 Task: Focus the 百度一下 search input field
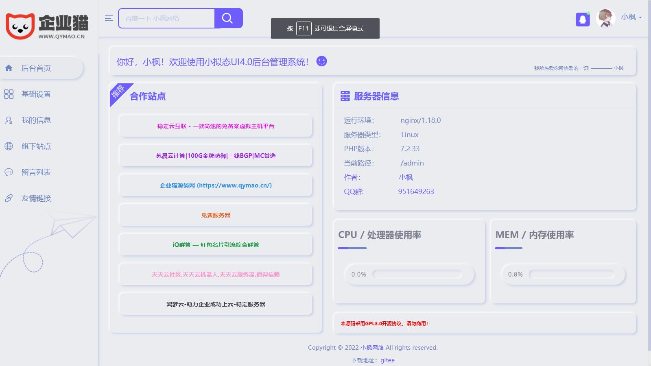tap(166, 18)
